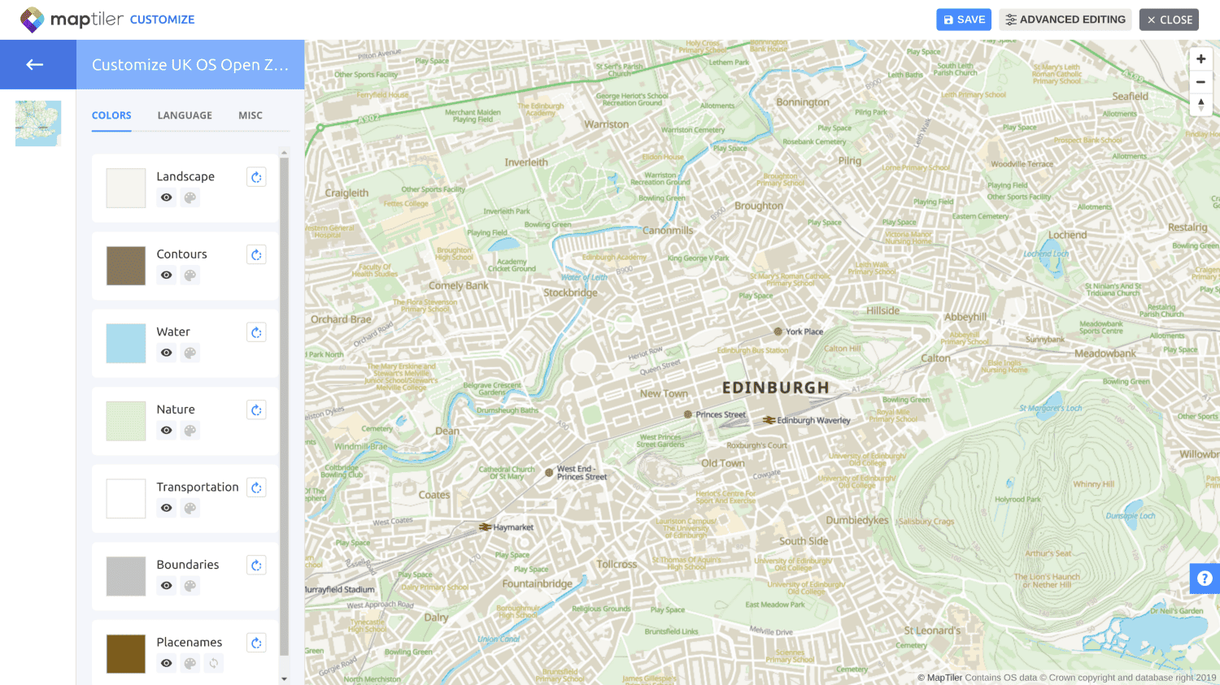The image size is (1220, 685).
Task: Select the map style thumbnail
Action: click(x=38, y=124)
